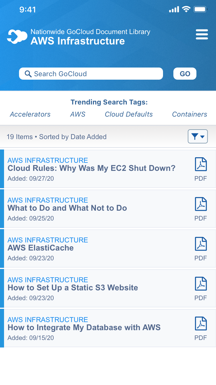
Task: Select the AWS trending tag
Action: click(x=78, y=114)
